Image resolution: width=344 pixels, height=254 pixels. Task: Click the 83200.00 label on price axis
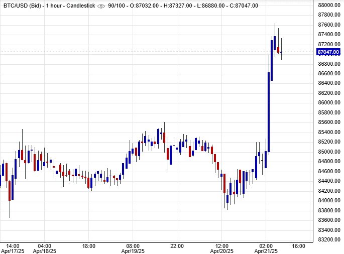[329, 239]
